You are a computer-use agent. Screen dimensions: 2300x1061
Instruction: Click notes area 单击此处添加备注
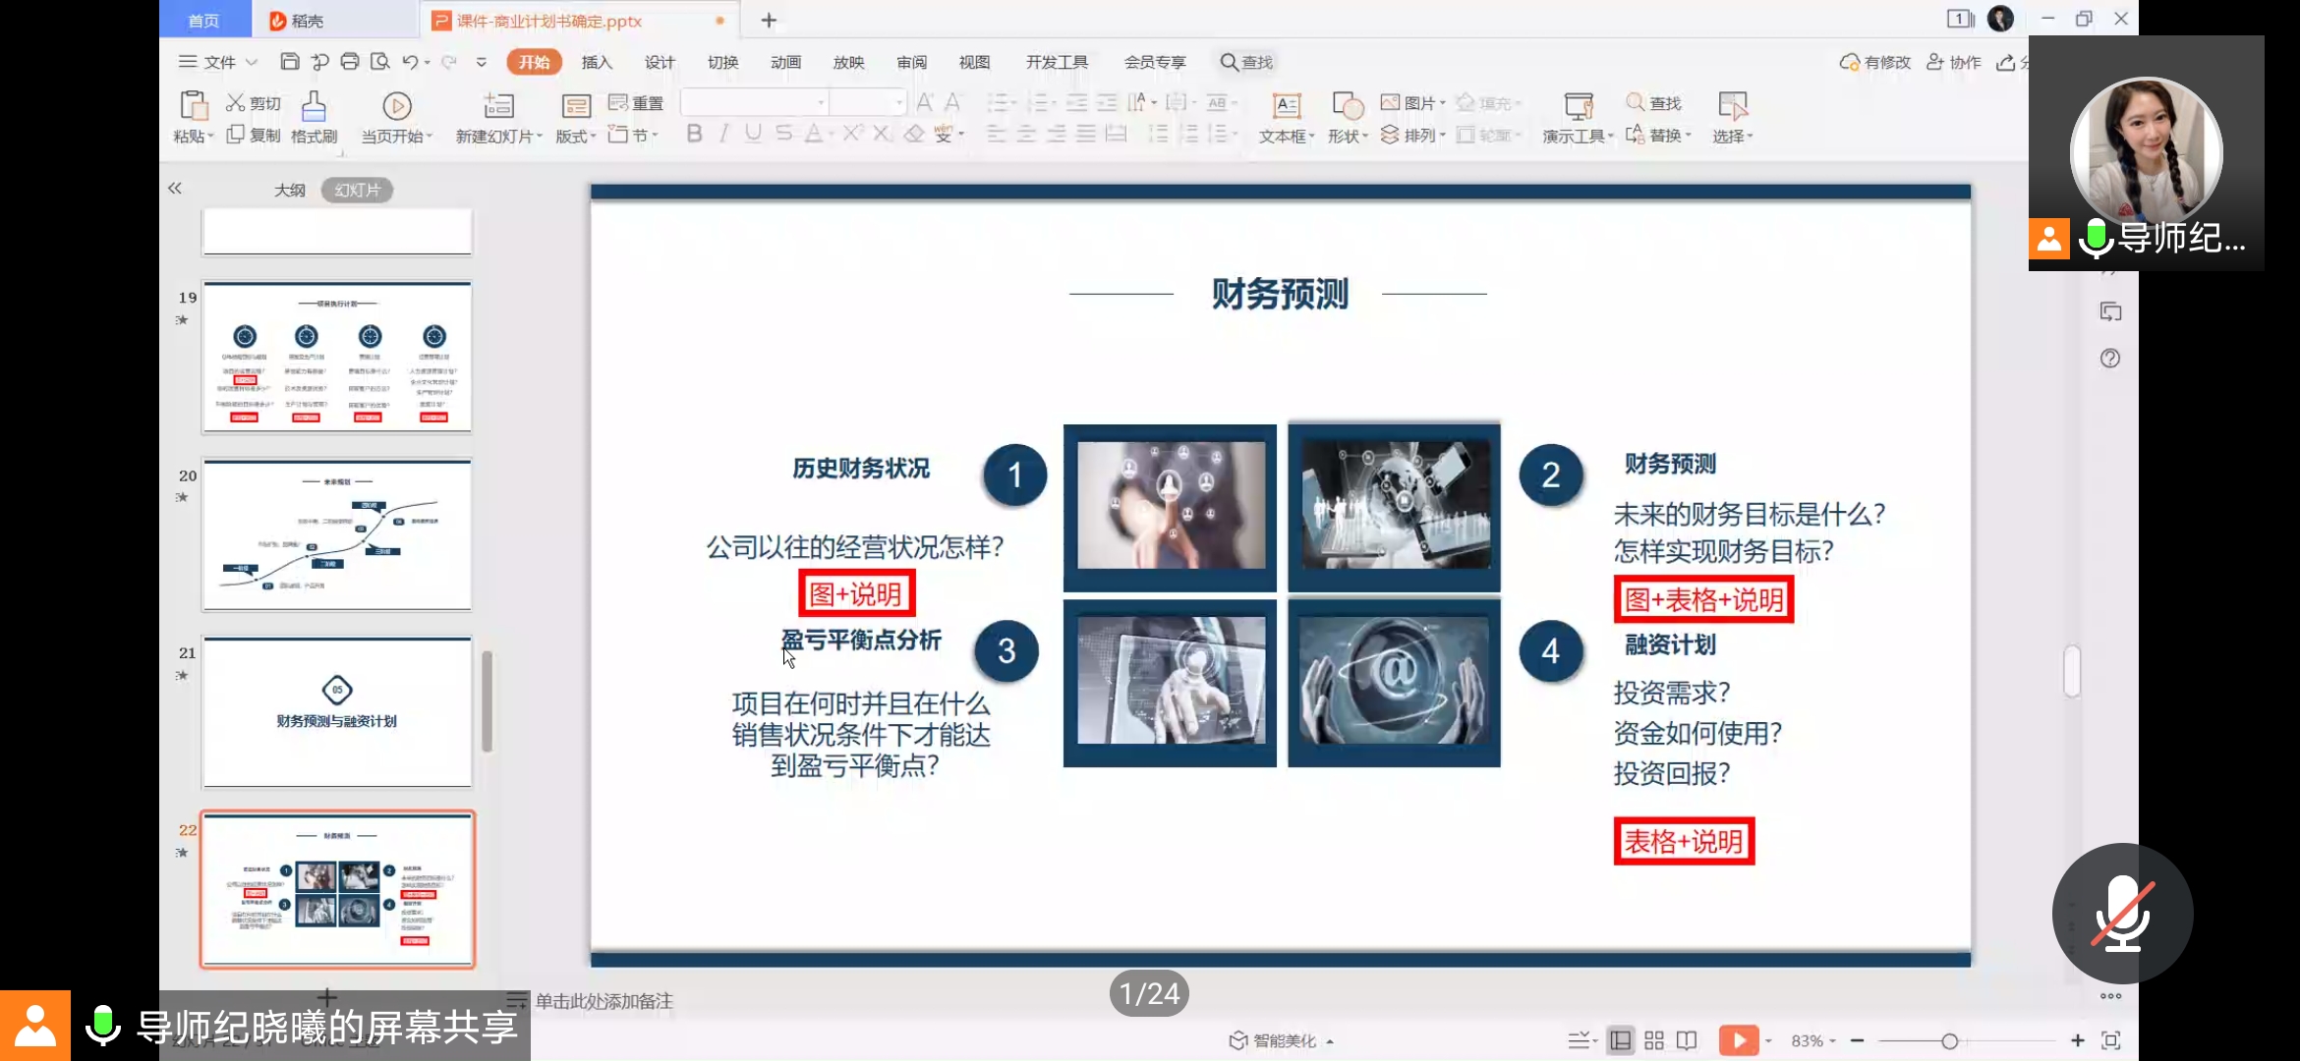[x=604, y=1001]
